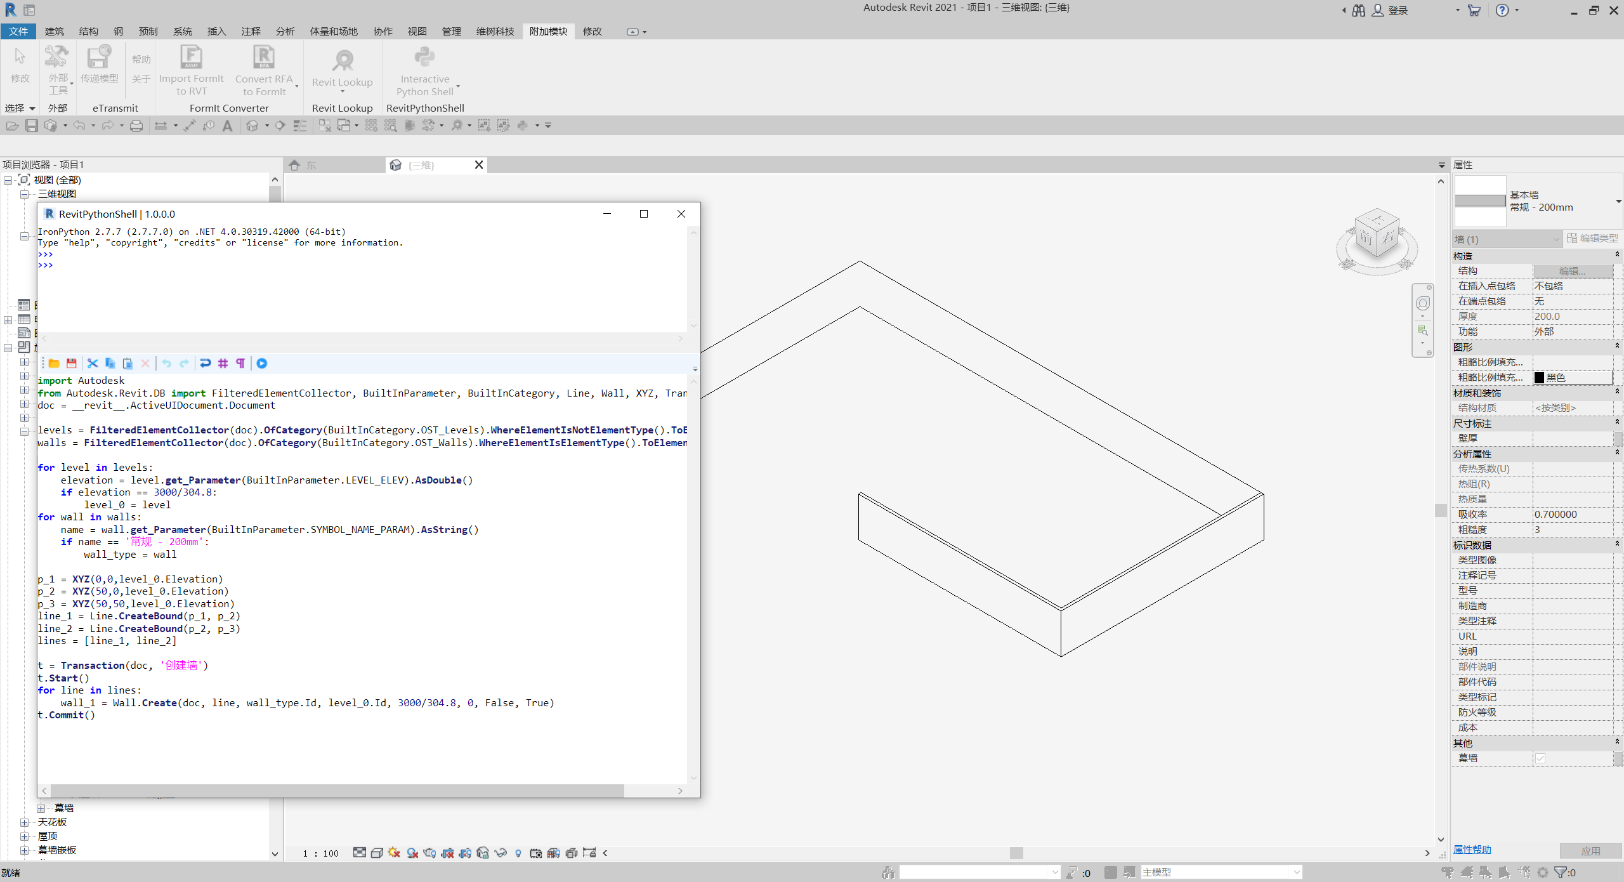This screenshot has width=1624, height=882.
Task: Switch to the 建筑 ribbon tab
Action: click(x=54, y=31)
